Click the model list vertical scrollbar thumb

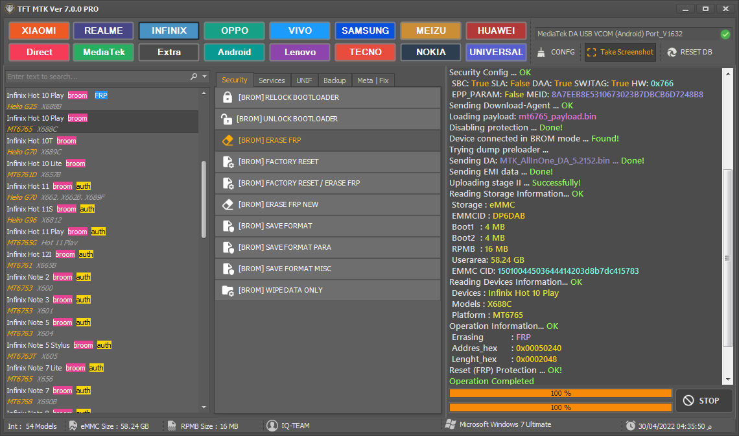click(x=204, y=200)
